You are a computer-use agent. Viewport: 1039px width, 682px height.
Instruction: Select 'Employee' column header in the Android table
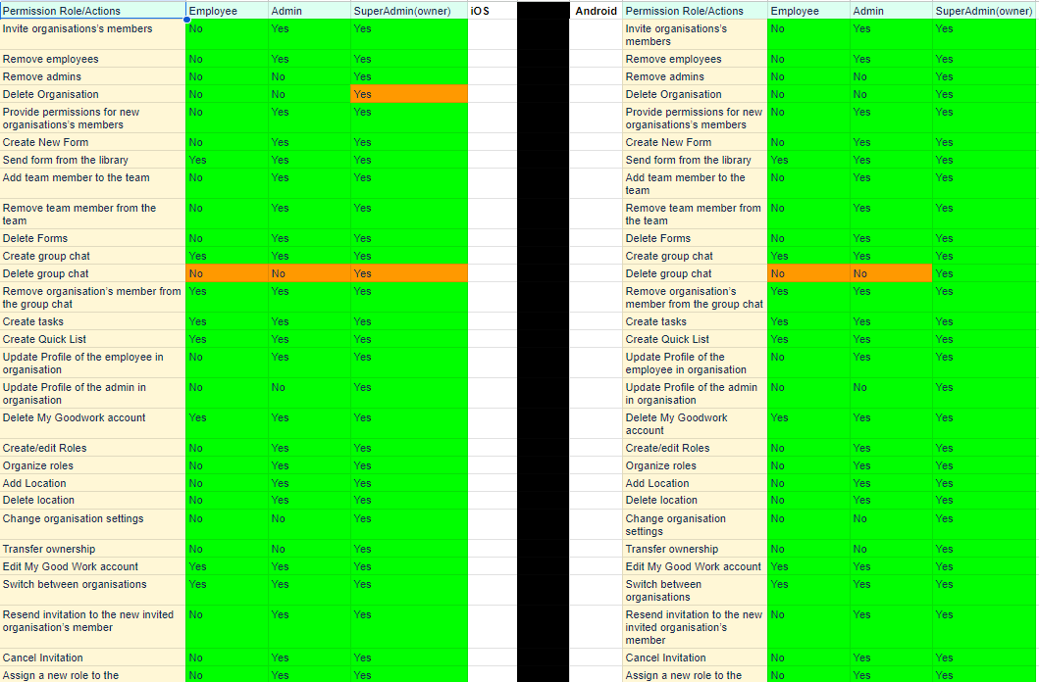(x=808, y=11)
